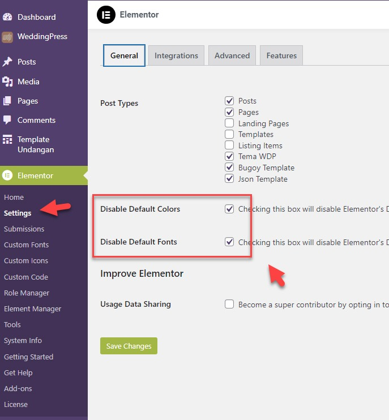Click the 'Improve Elementor' heading
This screenshot has width=389, height=420.
tap(142, 273)
